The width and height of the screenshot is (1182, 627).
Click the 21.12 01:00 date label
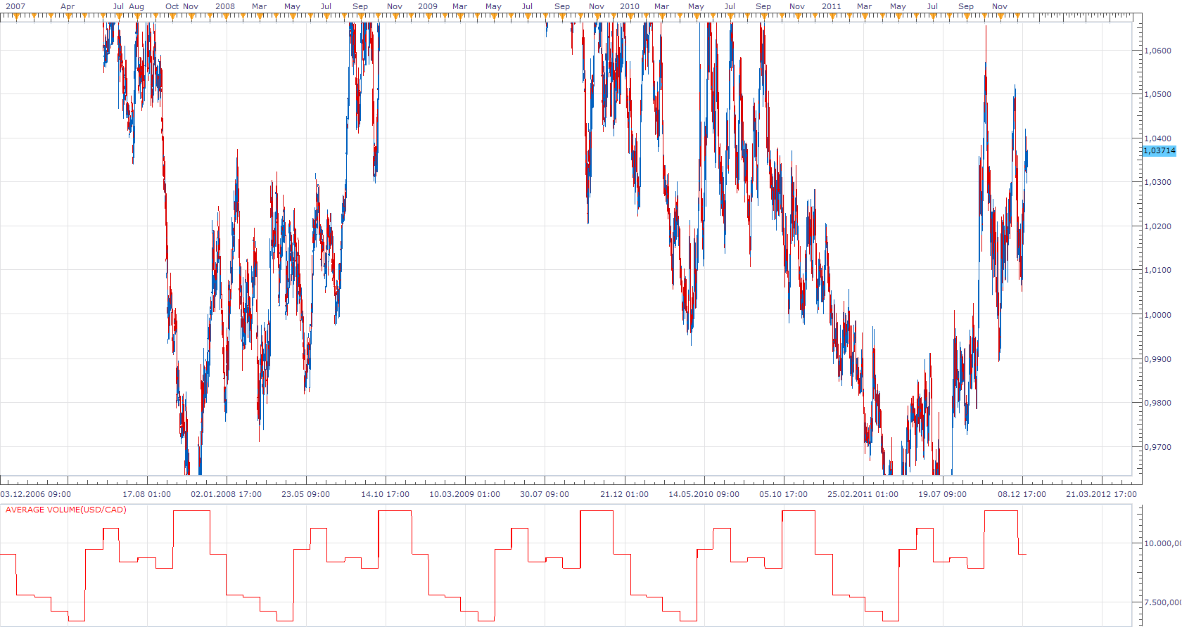point(625,494)
